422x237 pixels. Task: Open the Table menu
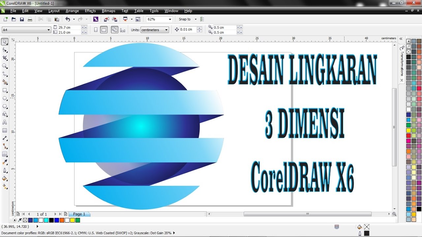(x=139, y=11)
